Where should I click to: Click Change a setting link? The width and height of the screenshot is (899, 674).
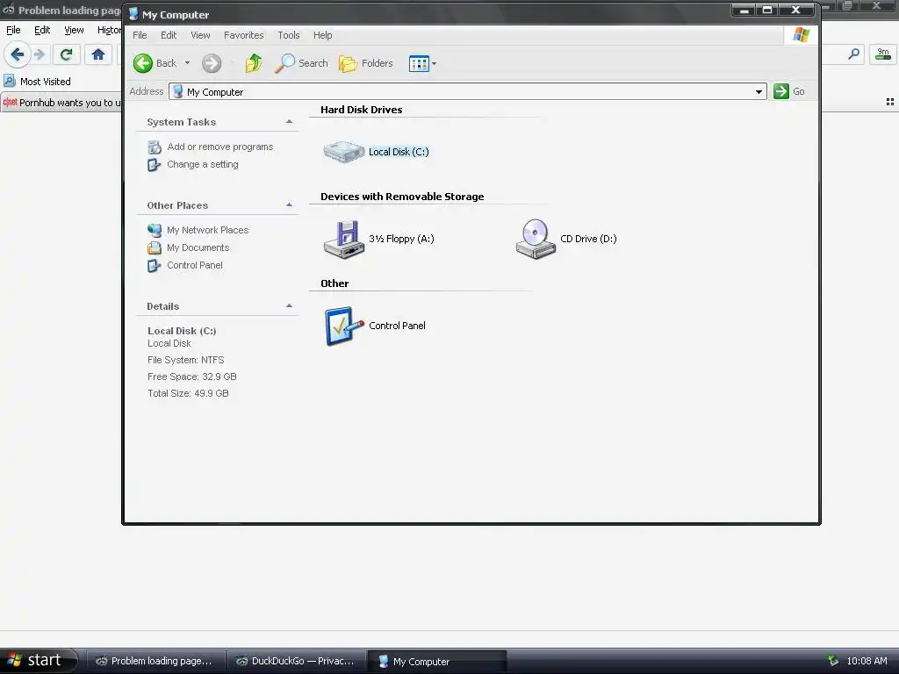coord(203,164)
